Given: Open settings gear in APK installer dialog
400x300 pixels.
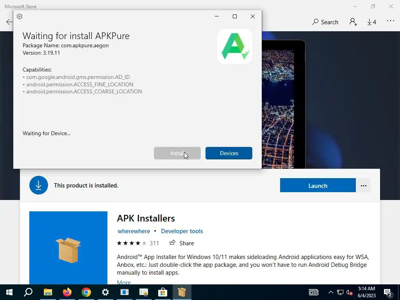Looking at the screenshot, I should pyautogui.click(x=20, y=16).
